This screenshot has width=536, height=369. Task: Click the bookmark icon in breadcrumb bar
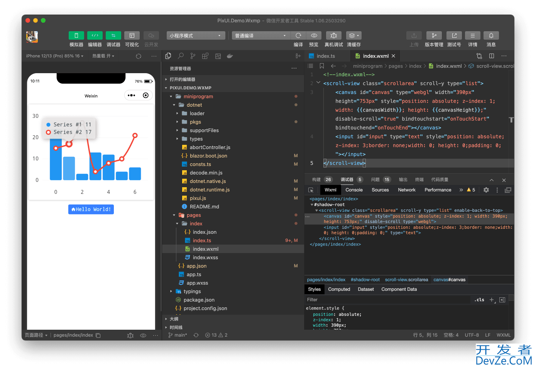[322, 66]
